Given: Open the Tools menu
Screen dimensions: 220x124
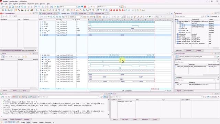Looking at the screenshot, I should click(x=37, y=4).
